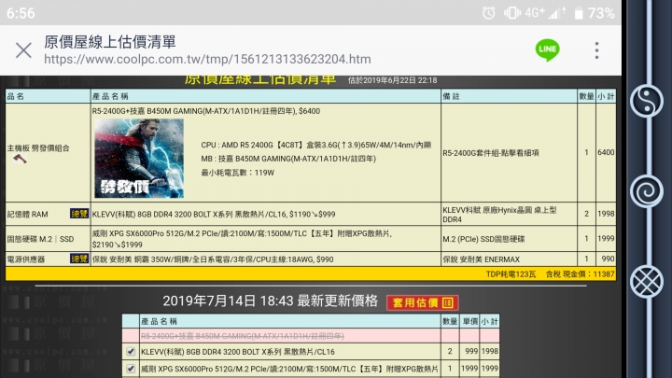
Task: Uncheck the KLEVV 8GB DDR4 3200 row checkbox
Action: tap(131, 352)
